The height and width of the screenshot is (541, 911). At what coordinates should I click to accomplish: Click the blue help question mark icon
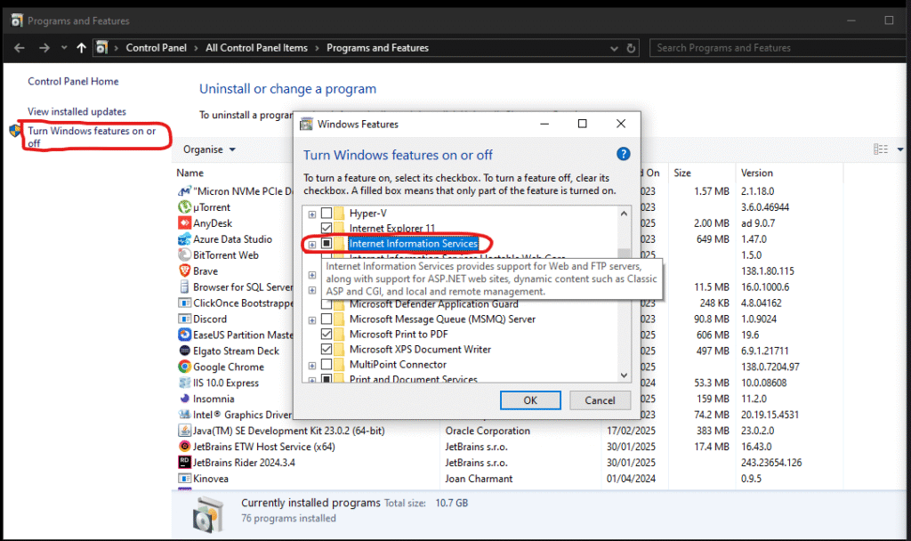623,154
